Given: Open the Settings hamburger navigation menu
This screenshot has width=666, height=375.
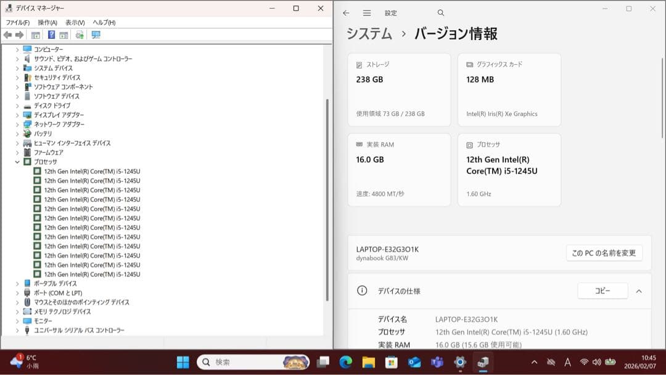Looking at the screenshot, I should [x=366, y=12].
